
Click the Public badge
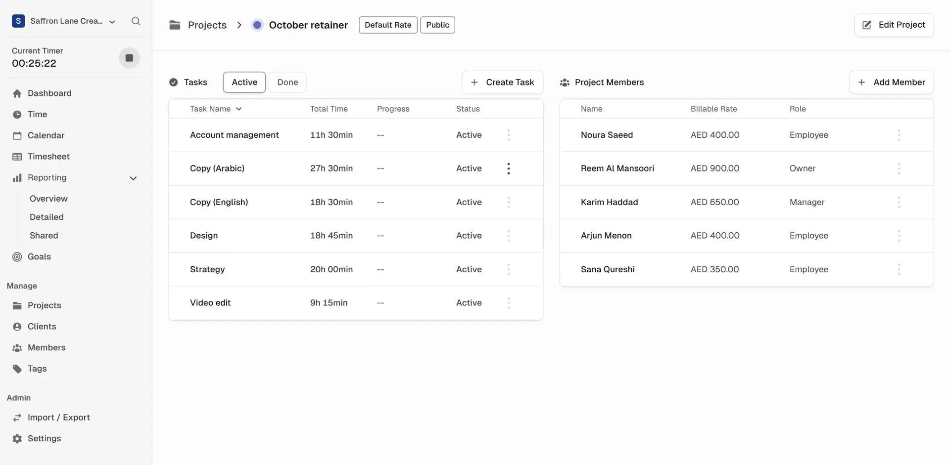[x=437, y=25]
